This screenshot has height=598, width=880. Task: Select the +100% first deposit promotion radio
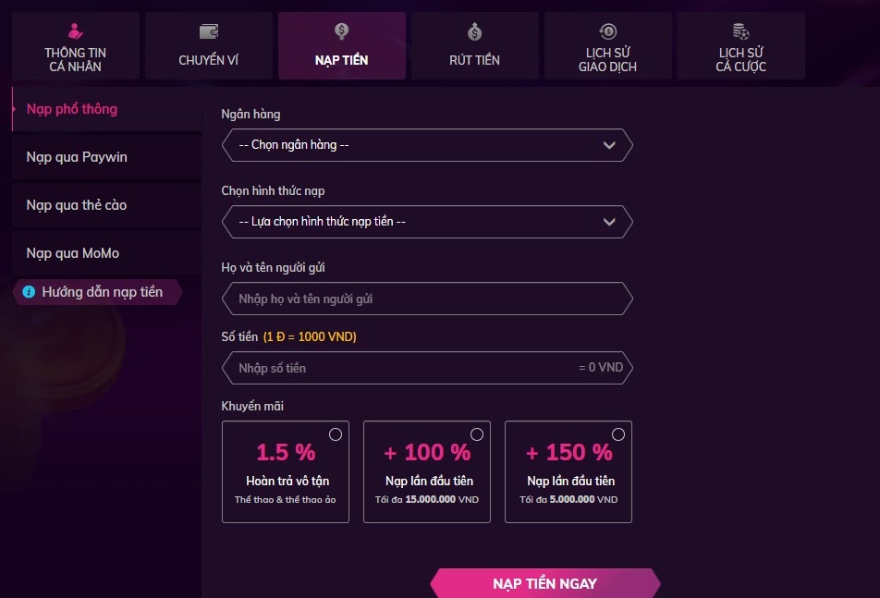click(x=477, y=434)
